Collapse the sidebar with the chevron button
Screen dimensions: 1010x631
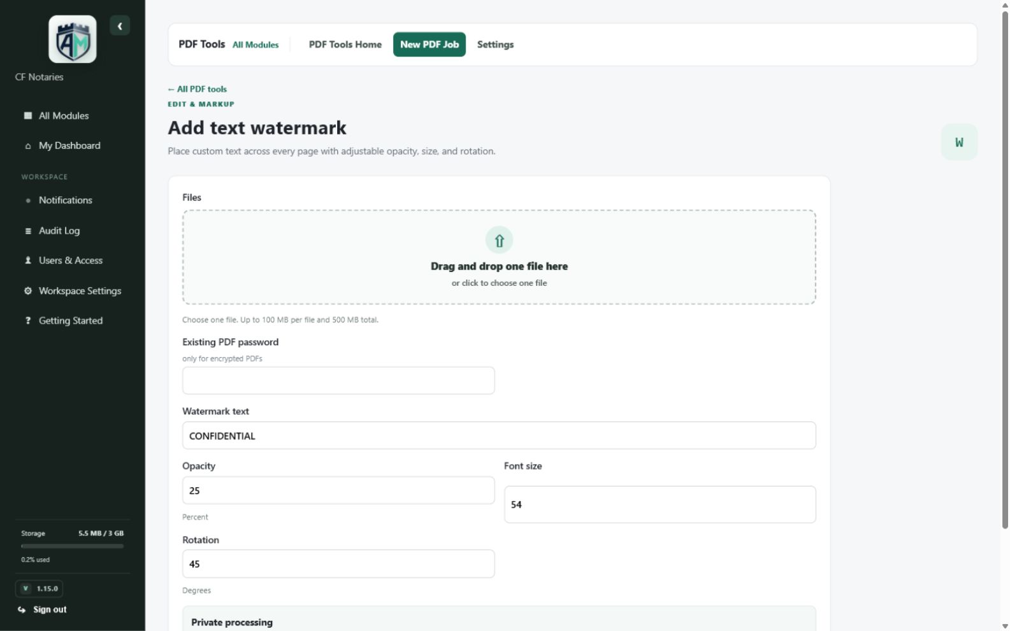tap(120, 26)
